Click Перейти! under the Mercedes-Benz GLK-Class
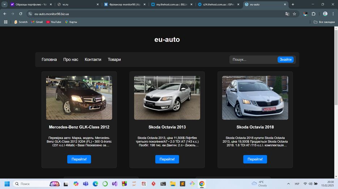338x189 pixels. tap(79, 159)
